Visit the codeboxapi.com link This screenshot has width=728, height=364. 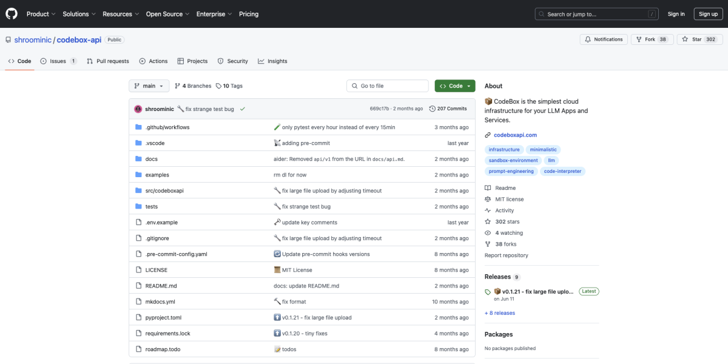click(x=515, y=135)
